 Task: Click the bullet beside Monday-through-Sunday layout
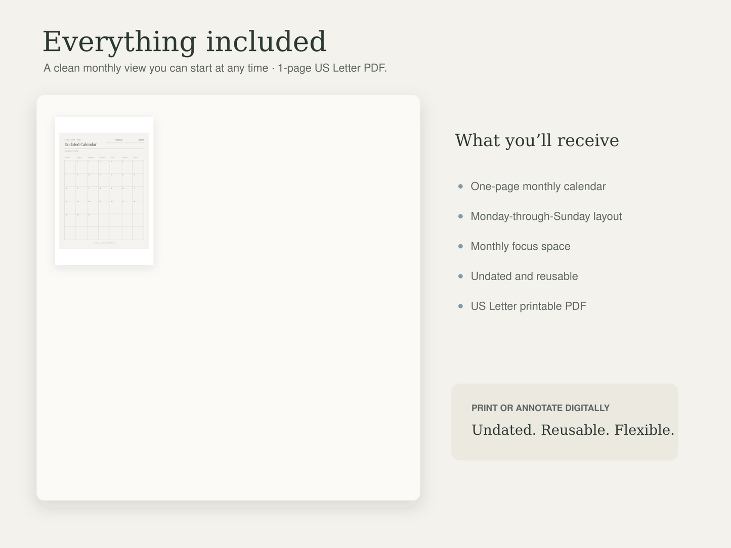pos(460,216)
